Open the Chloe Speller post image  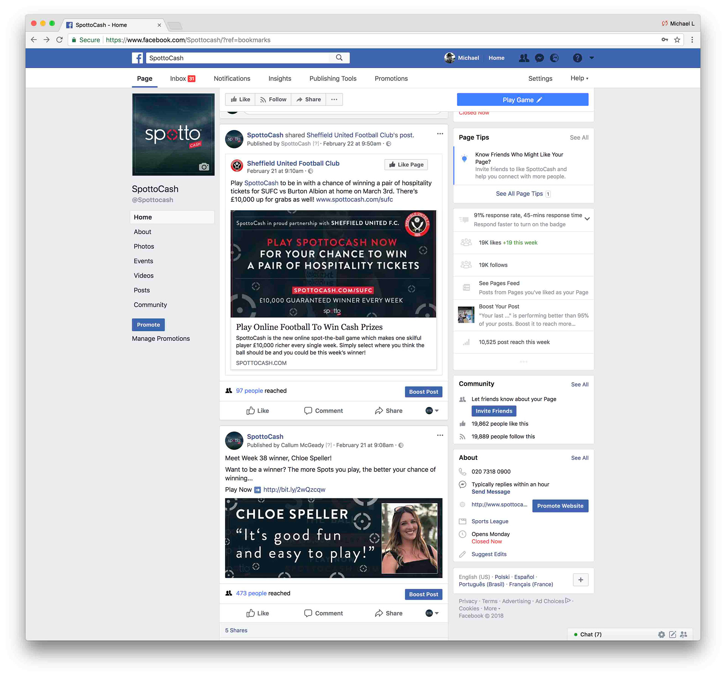(334, 538)
